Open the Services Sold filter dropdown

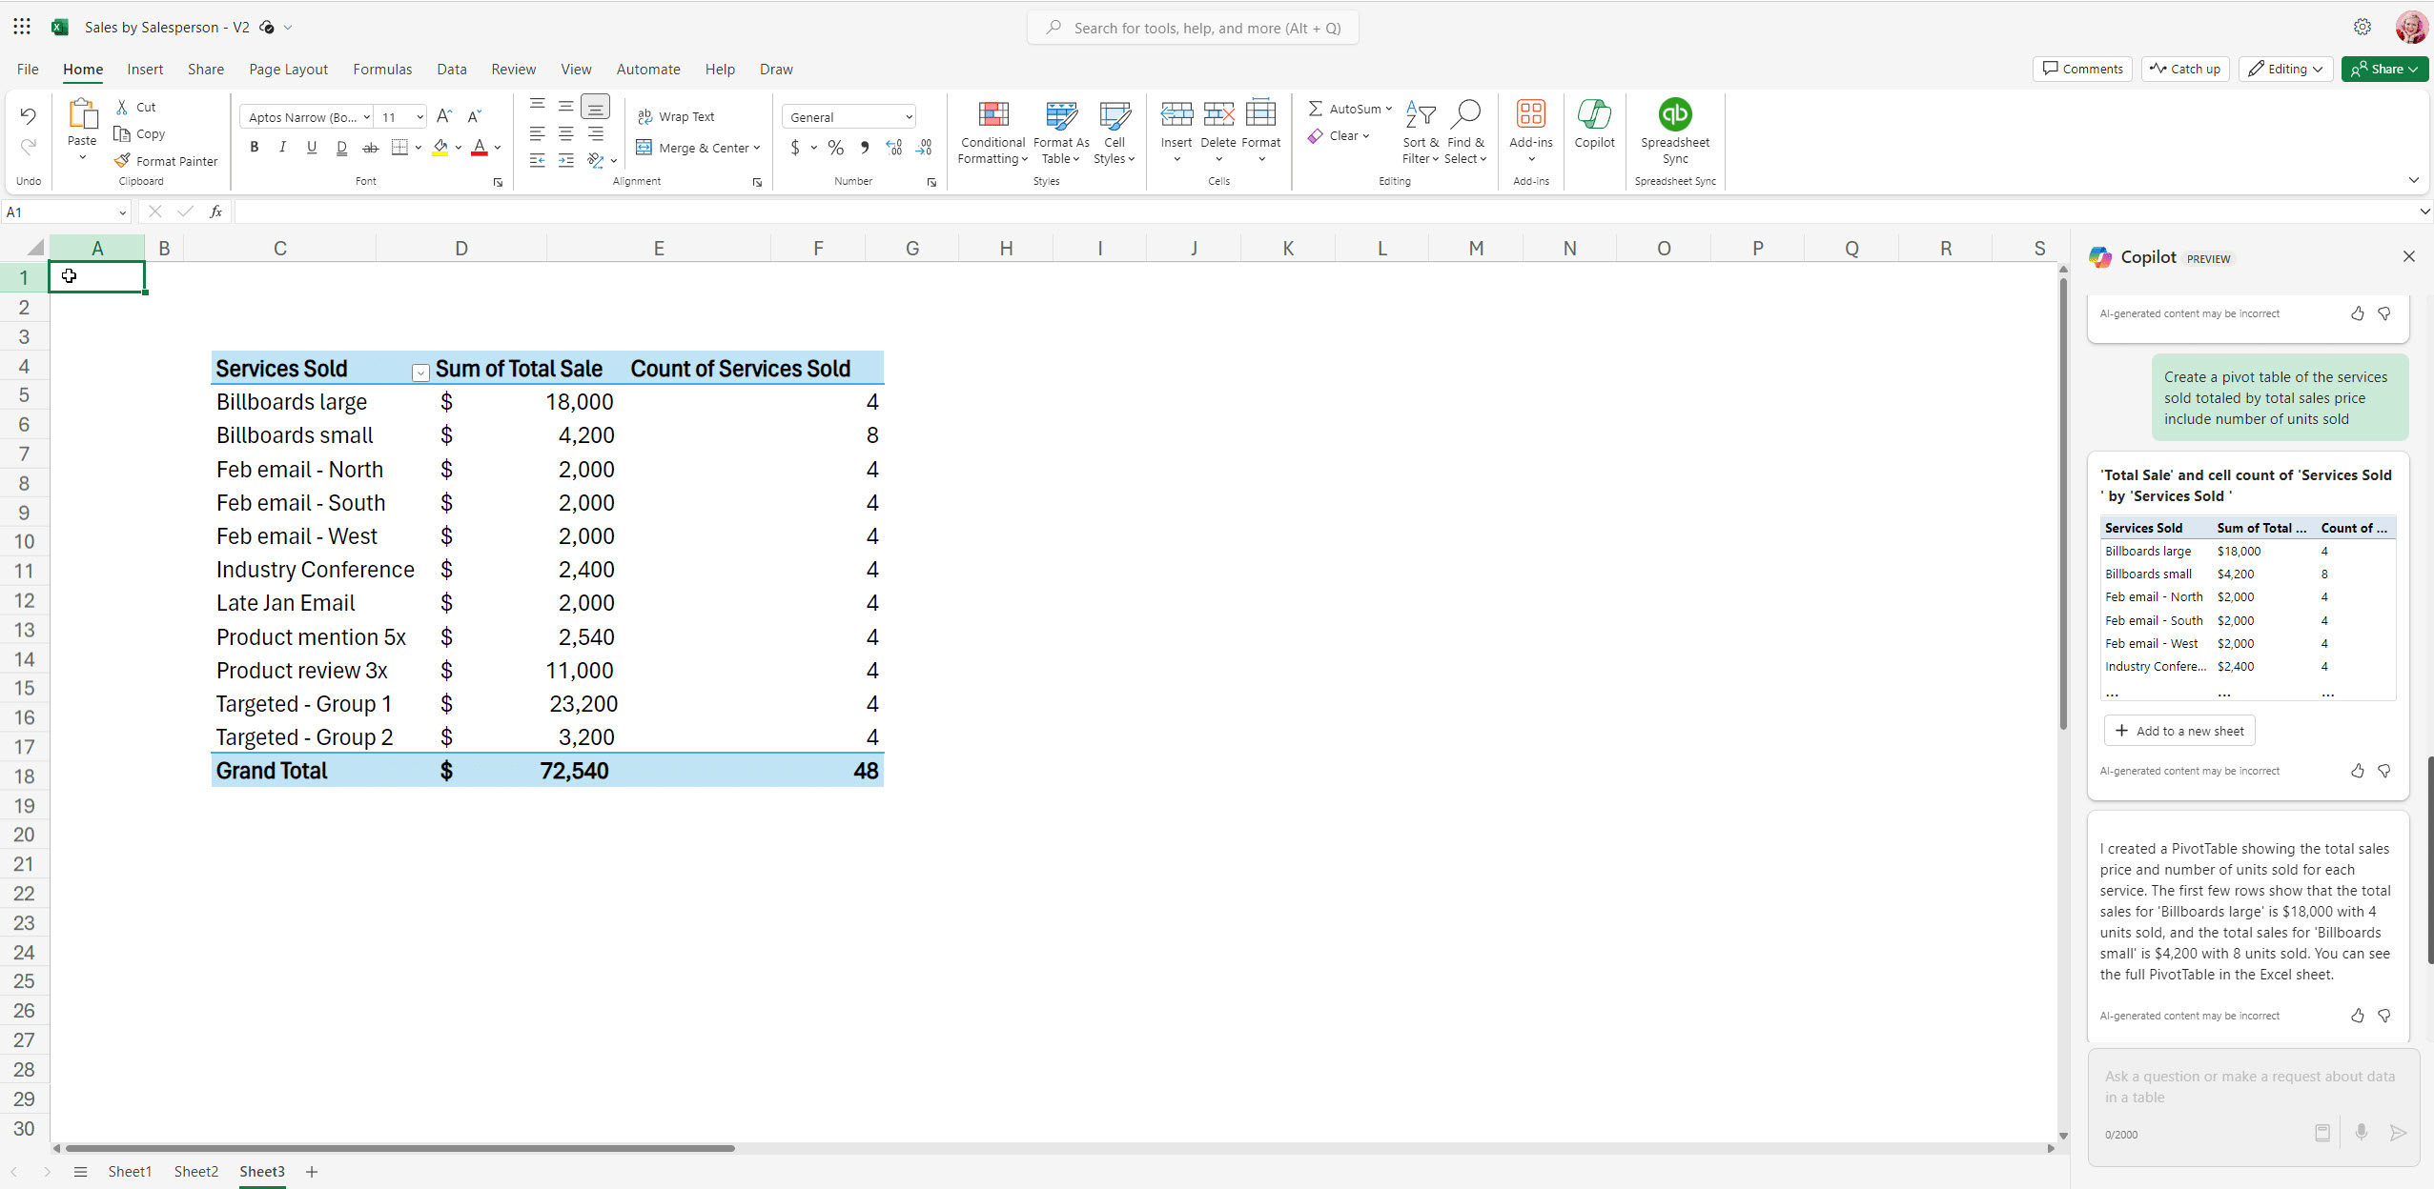tap(419, 372)
